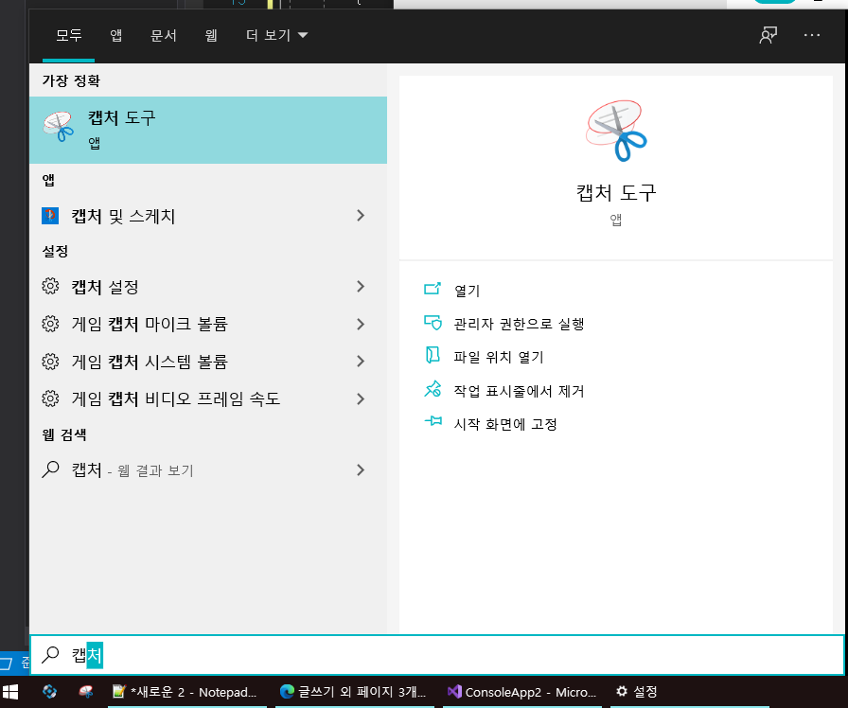This screenshot has height=708, width=848.
Task: Switch to the 앱 tab
Action: click(x=116, y=36)
